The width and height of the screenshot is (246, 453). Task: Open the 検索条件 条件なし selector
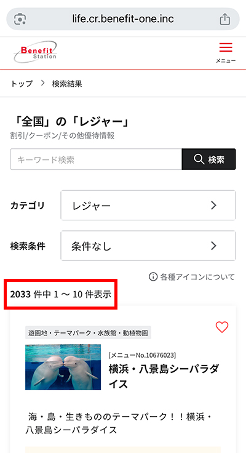point(148,246)
